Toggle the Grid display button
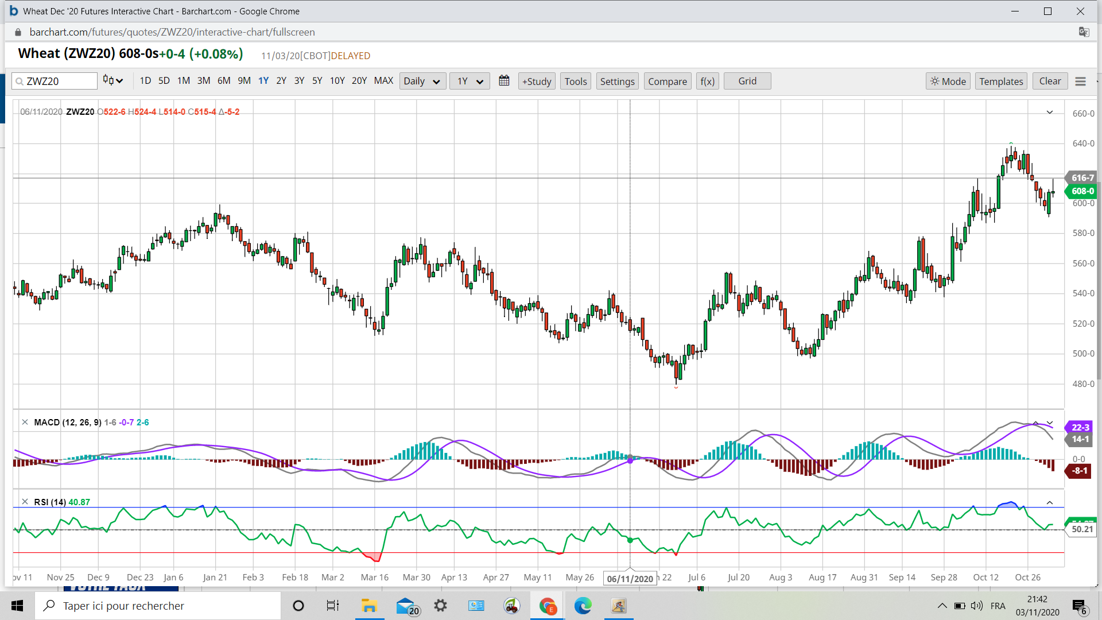Image resolution: width=1102 pixels, height=620 pixels. (x=747, y=81)
